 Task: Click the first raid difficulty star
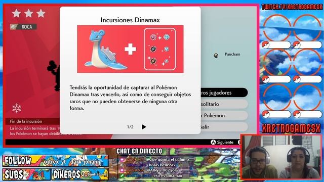(x=16, y=14)
